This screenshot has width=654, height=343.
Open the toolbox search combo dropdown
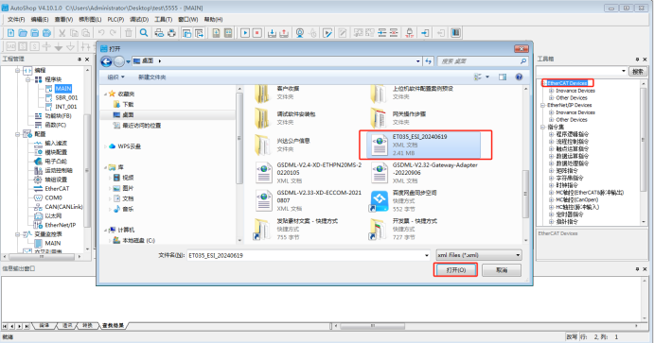pyautogui.click(x=624, y=71)
